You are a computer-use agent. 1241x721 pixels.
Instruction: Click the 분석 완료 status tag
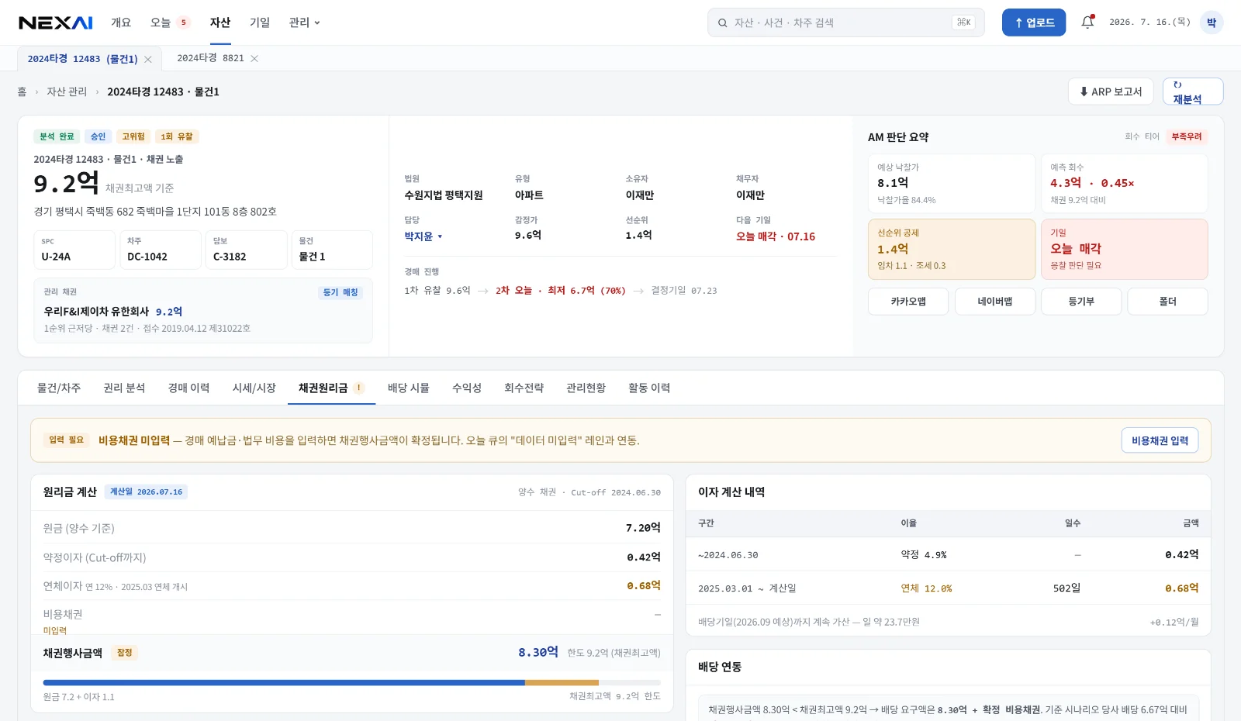click(x=57, y=136)
